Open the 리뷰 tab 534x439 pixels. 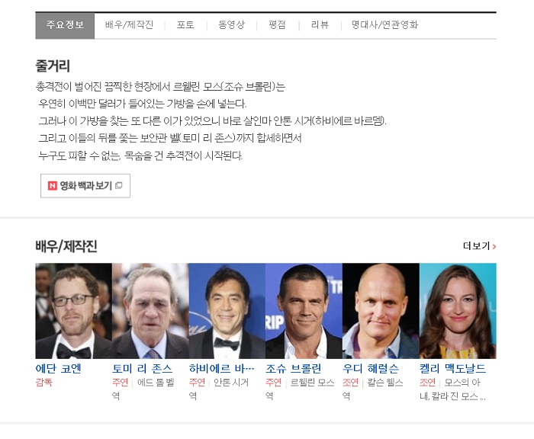[320, 25]
